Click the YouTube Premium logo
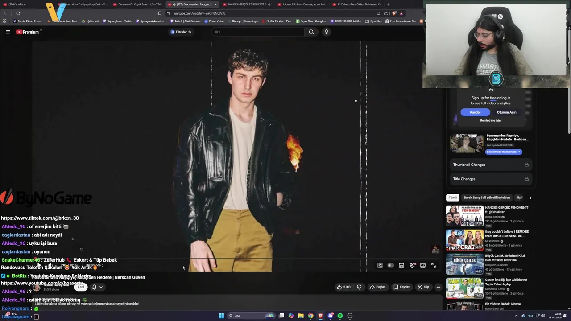571x321 pixels. pyautogui.click(x=28, y=32)
